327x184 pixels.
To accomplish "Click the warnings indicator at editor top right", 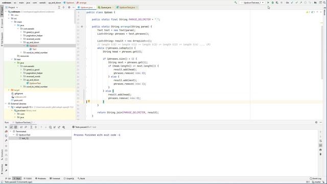I will (x=308, y=12).
